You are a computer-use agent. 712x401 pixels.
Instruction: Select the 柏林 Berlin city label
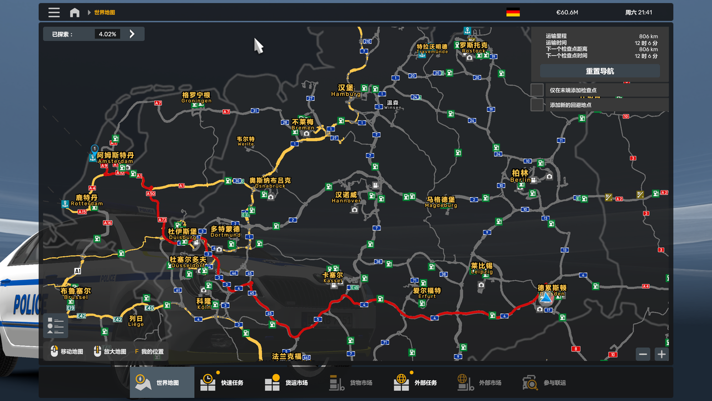[x=521, y=176]
